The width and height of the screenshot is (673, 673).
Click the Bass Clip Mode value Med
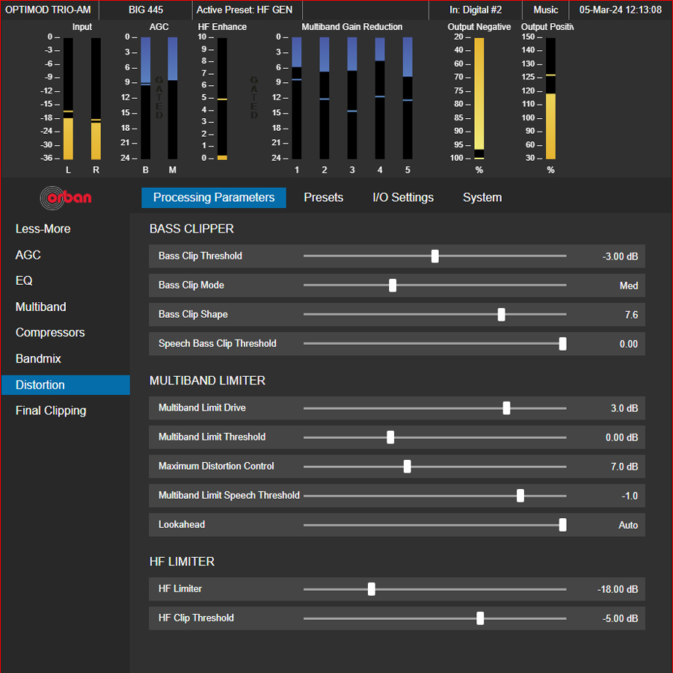click(x=628, y=286)
